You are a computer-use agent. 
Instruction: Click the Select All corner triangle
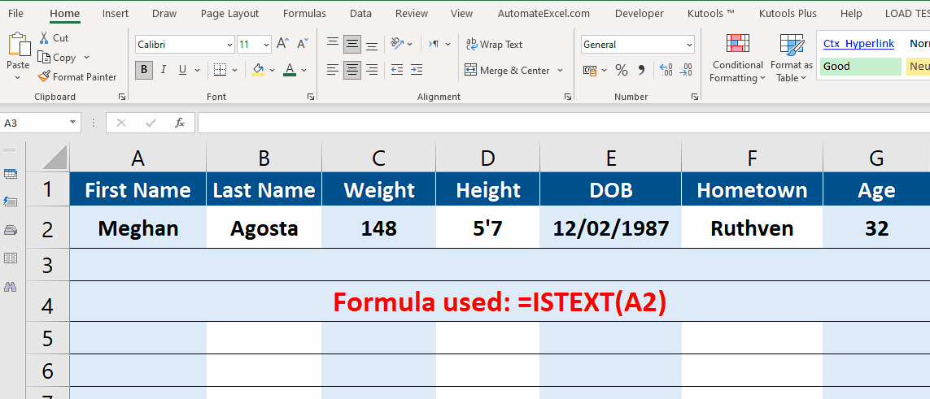(55, 158)
